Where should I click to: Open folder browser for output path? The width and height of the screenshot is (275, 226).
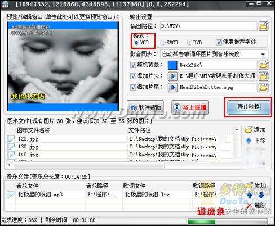point(263,26)
